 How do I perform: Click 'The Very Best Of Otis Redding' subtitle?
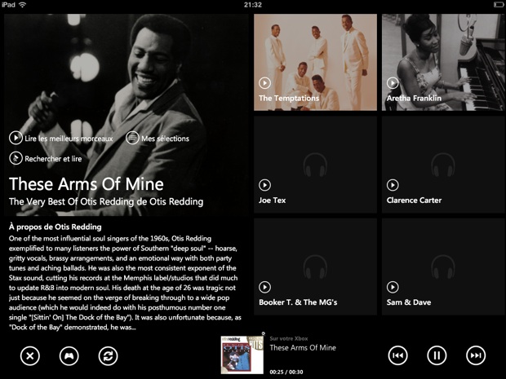[106, 202]
